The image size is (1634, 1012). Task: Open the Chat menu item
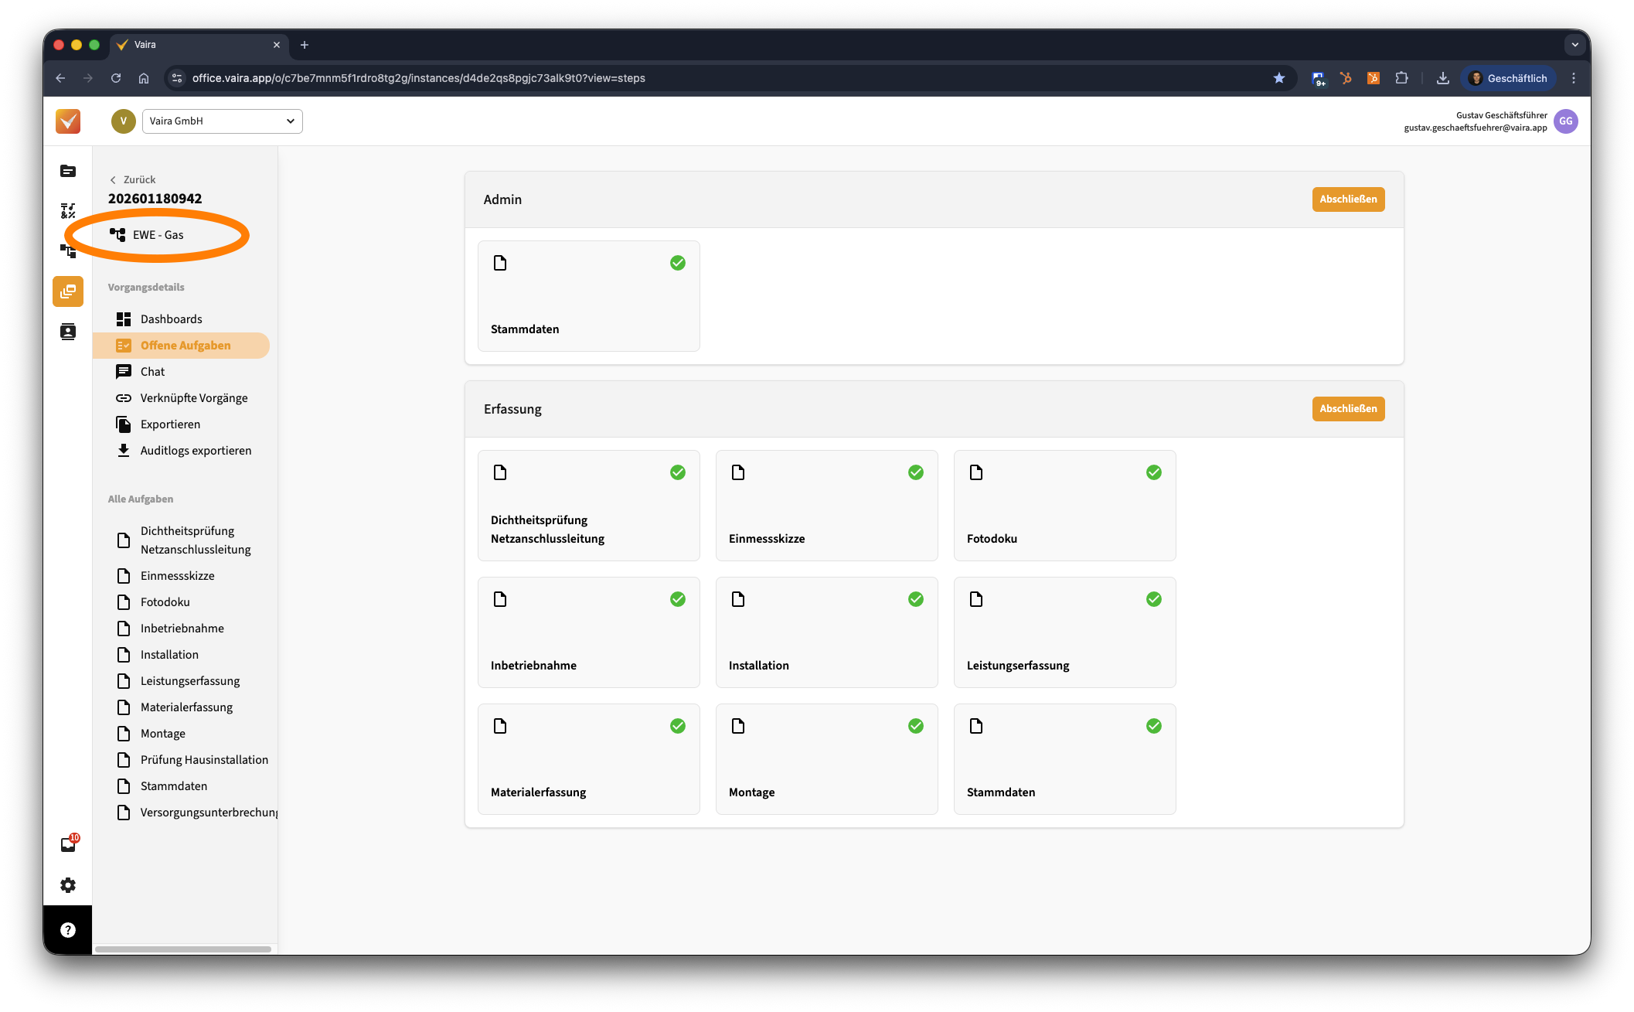(x=152, y=372)
